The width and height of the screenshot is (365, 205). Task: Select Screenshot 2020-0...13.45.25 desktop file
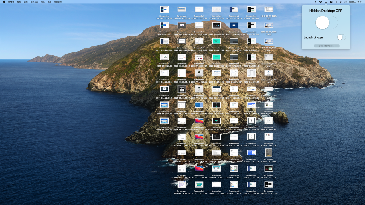(x=269, y=140)
